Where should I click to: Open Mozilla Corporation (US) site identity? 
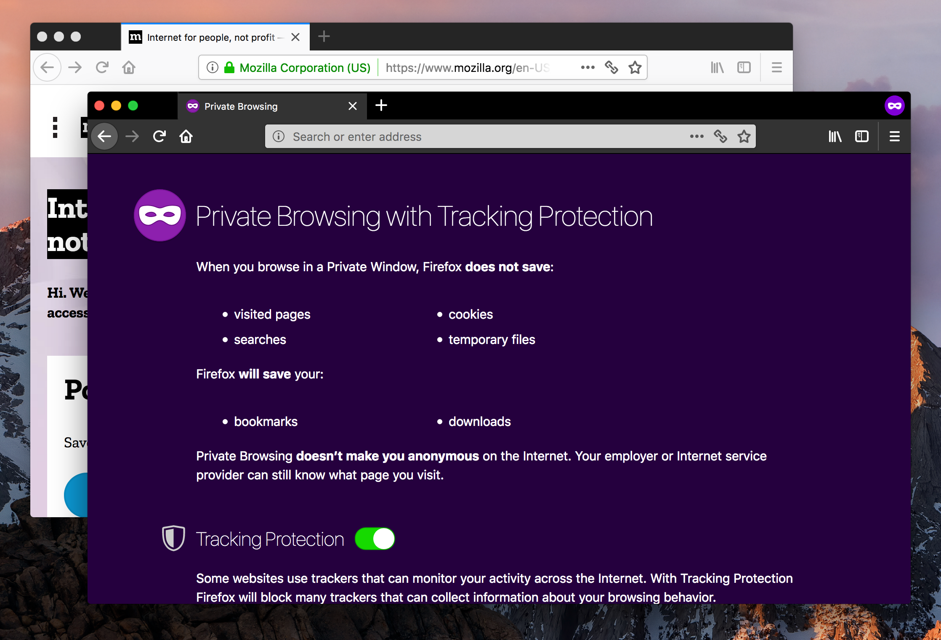pos(297,67)
